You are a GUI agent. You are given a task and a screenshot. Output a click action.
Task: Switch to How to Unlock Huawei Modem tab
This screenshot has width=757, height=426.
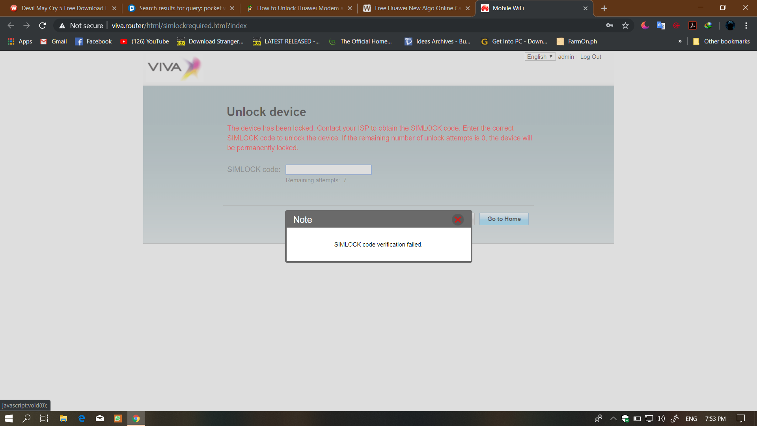point(298,8)
